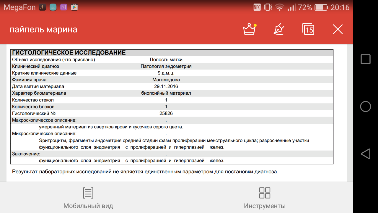This screenshot has height=213, width=378.
Task: Close the document with the X icon
Action: click(x=338, y=29)
